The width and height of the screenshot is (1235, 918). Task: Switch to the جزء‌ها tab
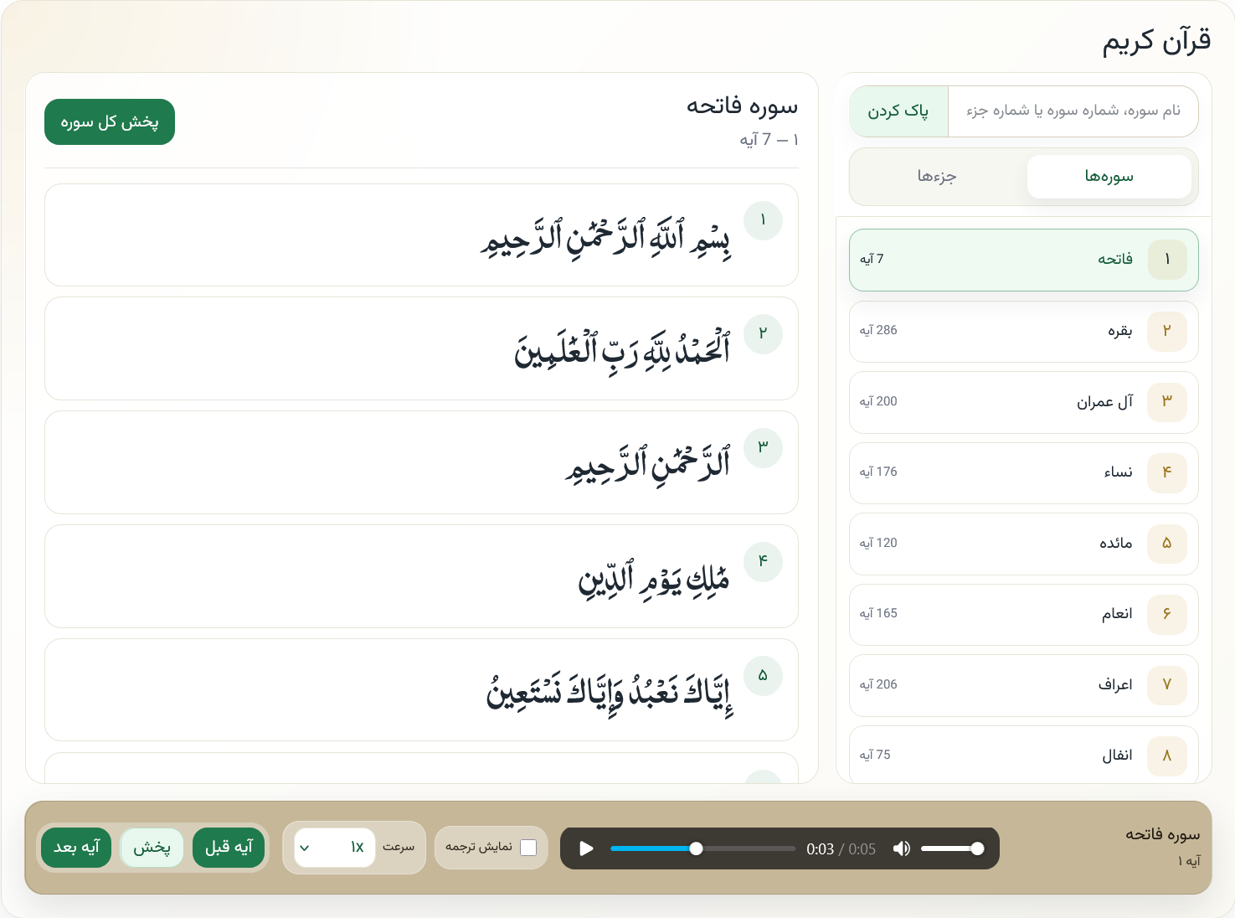coord(937,177)
